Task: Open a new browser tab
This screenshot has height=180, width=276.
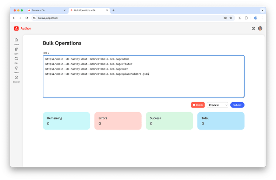Action: pyautogui.click(x=113, y=10)
